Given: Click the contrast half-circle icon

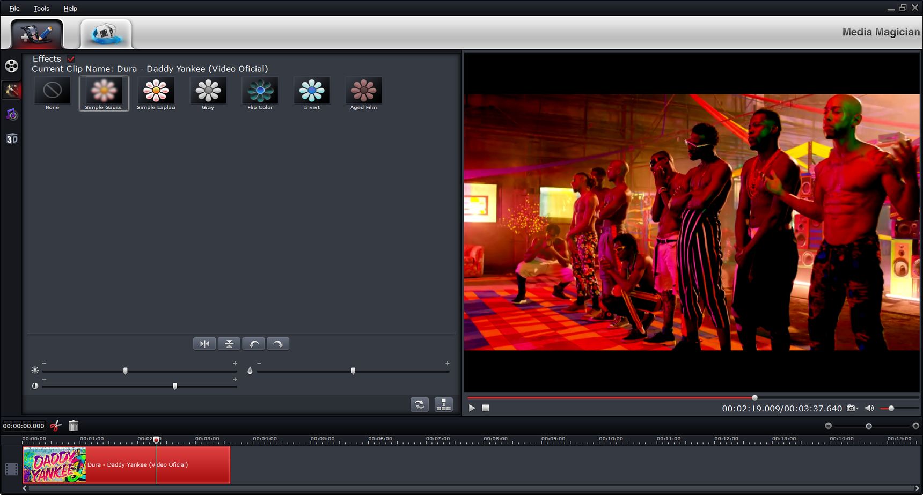Looking at the screenshot, I should coord(35,386).
